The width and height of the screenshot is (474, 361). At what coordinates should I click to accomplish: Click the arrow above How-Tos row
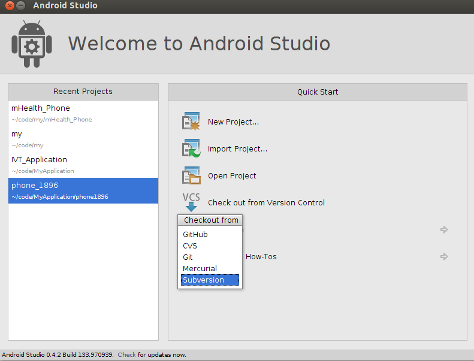click(444, 229)
